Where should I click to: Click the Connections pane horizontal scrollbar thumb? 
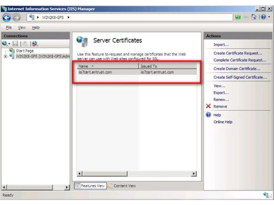(30, 188)
